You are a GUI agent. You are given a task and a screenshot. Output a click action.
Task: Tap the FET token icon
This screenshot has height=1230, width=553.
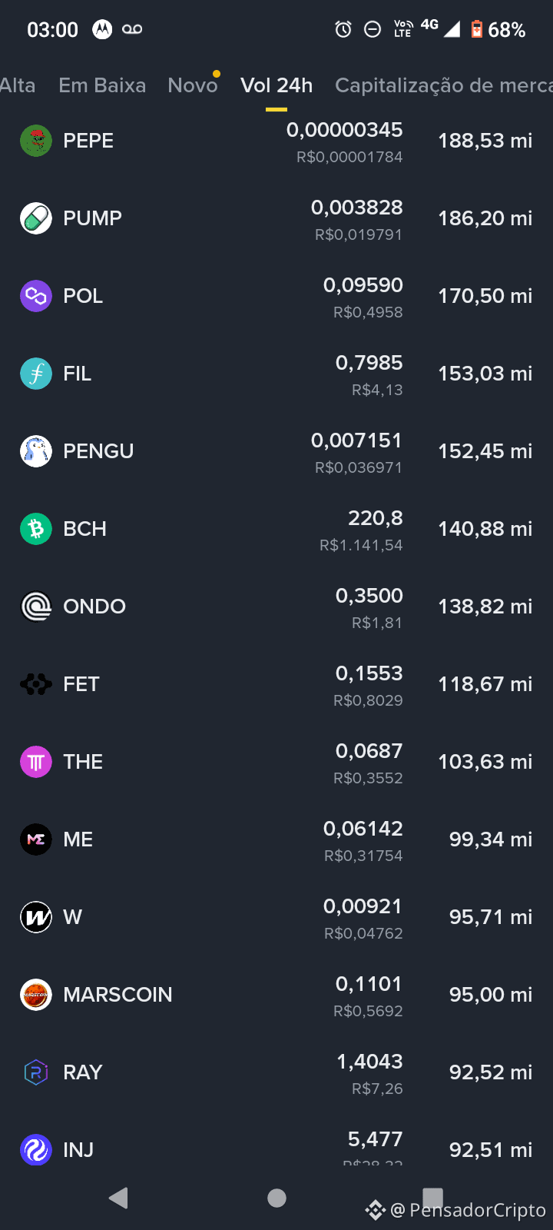click(x=36, y=684)
